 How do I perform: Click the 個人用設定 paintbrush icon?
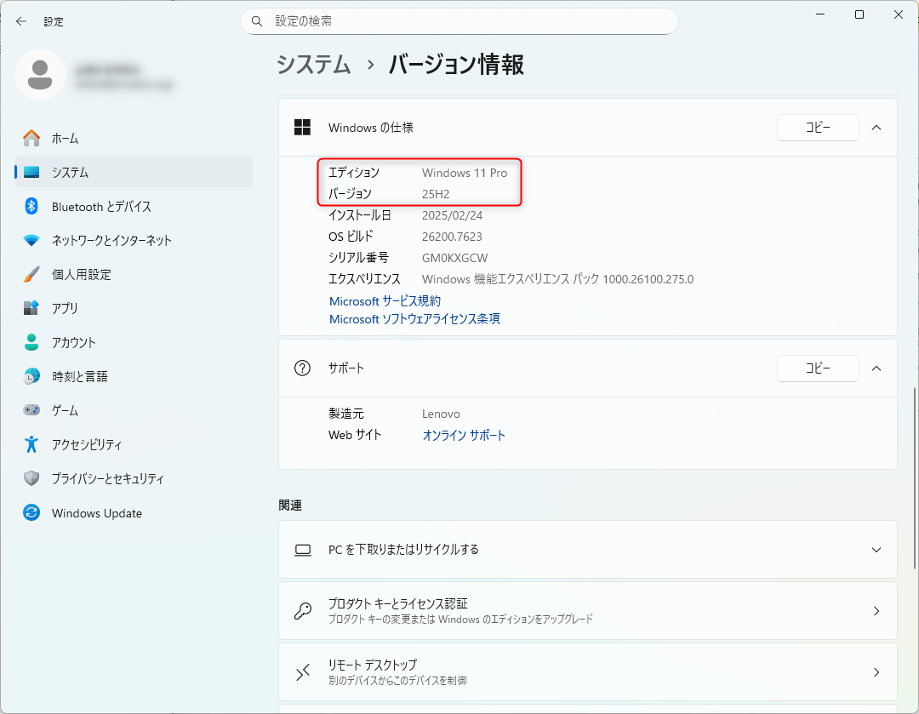pos(31,274)
